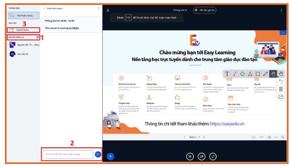Viewport: 291px width, 166px height.
Task: Toggle the user list person icon
Action: pos(108,10)
